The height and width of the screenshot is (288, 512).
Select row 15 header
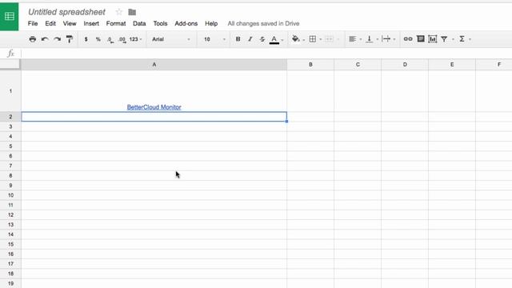(x=10, y=244)
